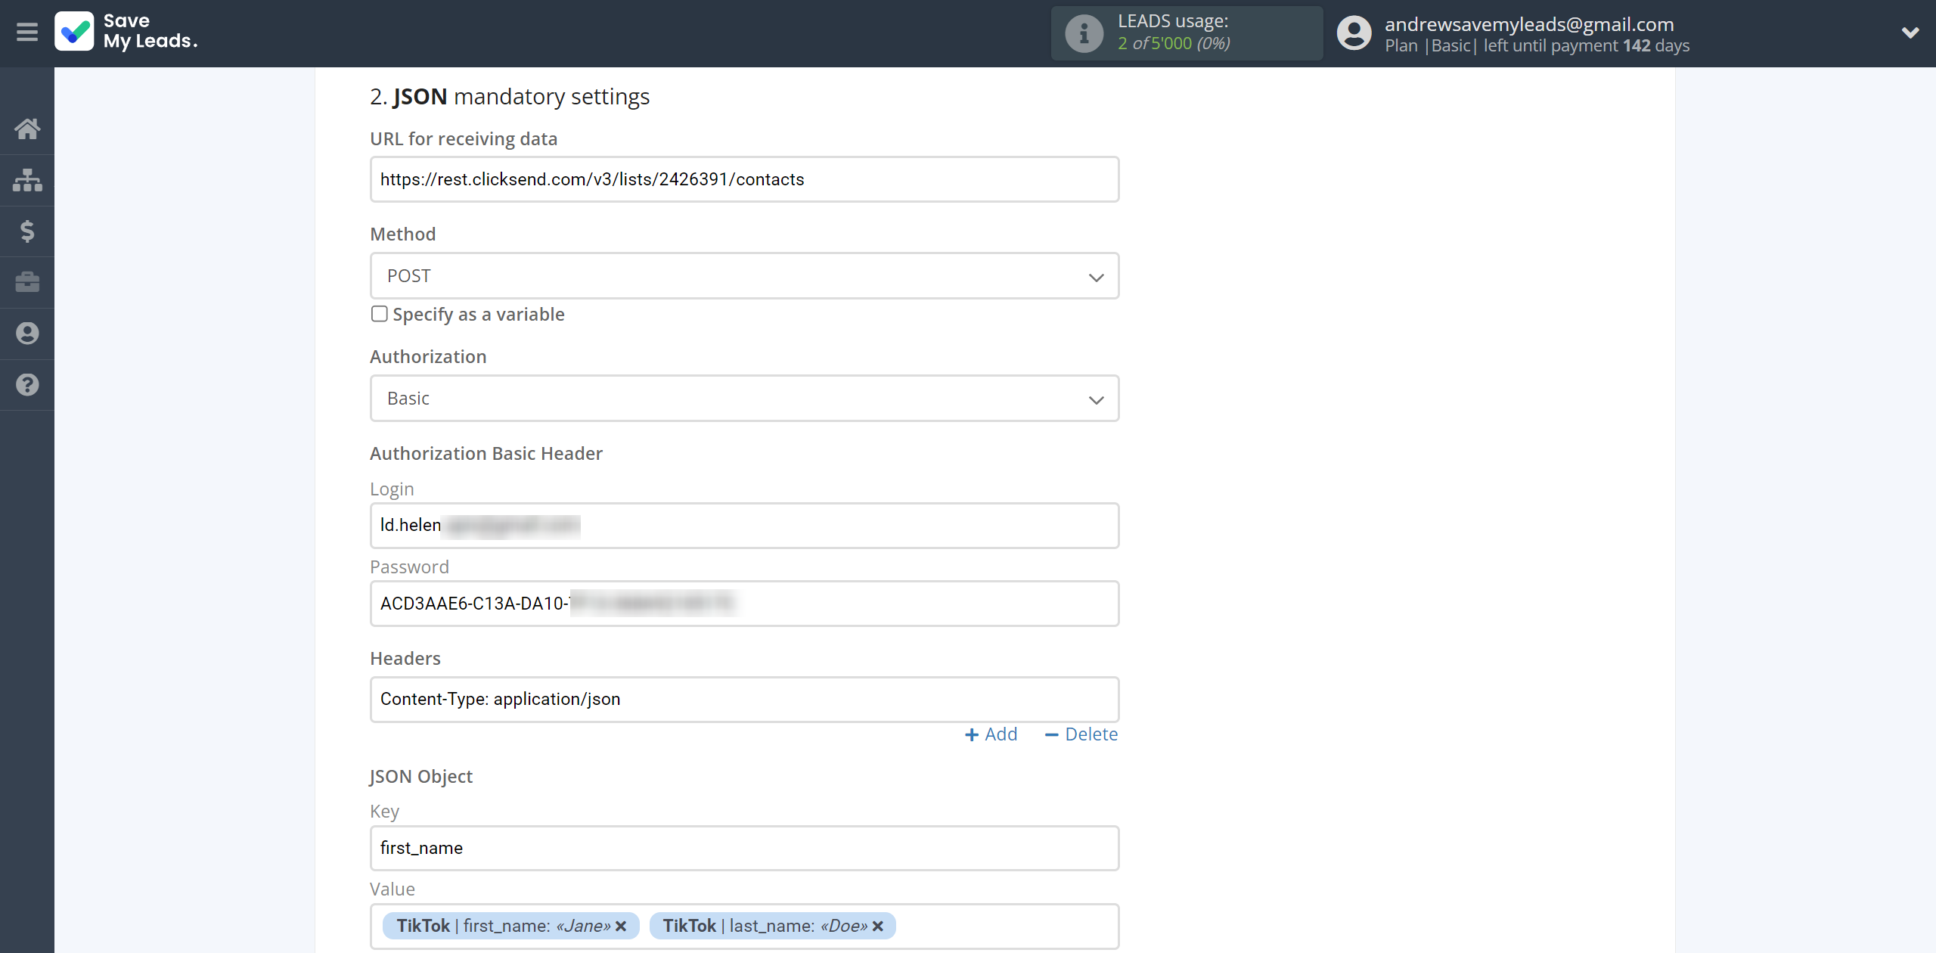Remove the TikTok last_name tag
The image size is (1936, 953).
[x=878, y=926]
